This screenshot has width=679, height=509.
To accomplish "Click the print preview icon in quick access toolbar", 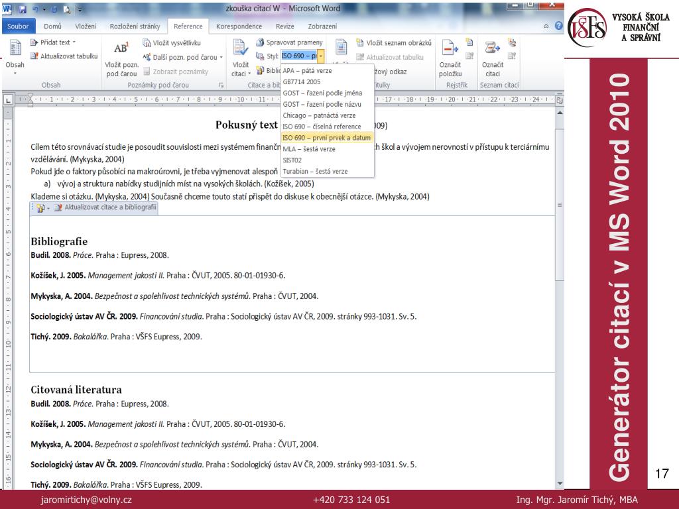I will [x=67, y=9].
